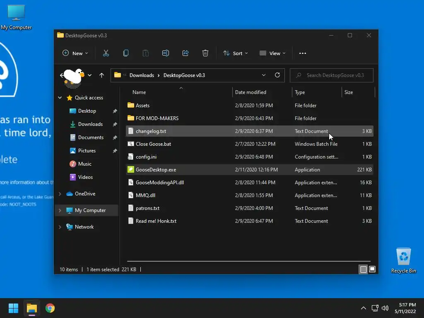This screenshot has width=424, height=318.
Task: Expand the OneDrive tree node
Action: [60, 194]
